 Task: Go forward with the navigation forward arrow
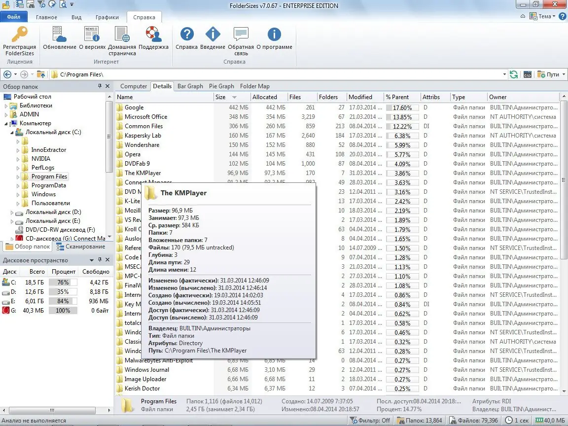pyautogui.click(x=24, y=74)
